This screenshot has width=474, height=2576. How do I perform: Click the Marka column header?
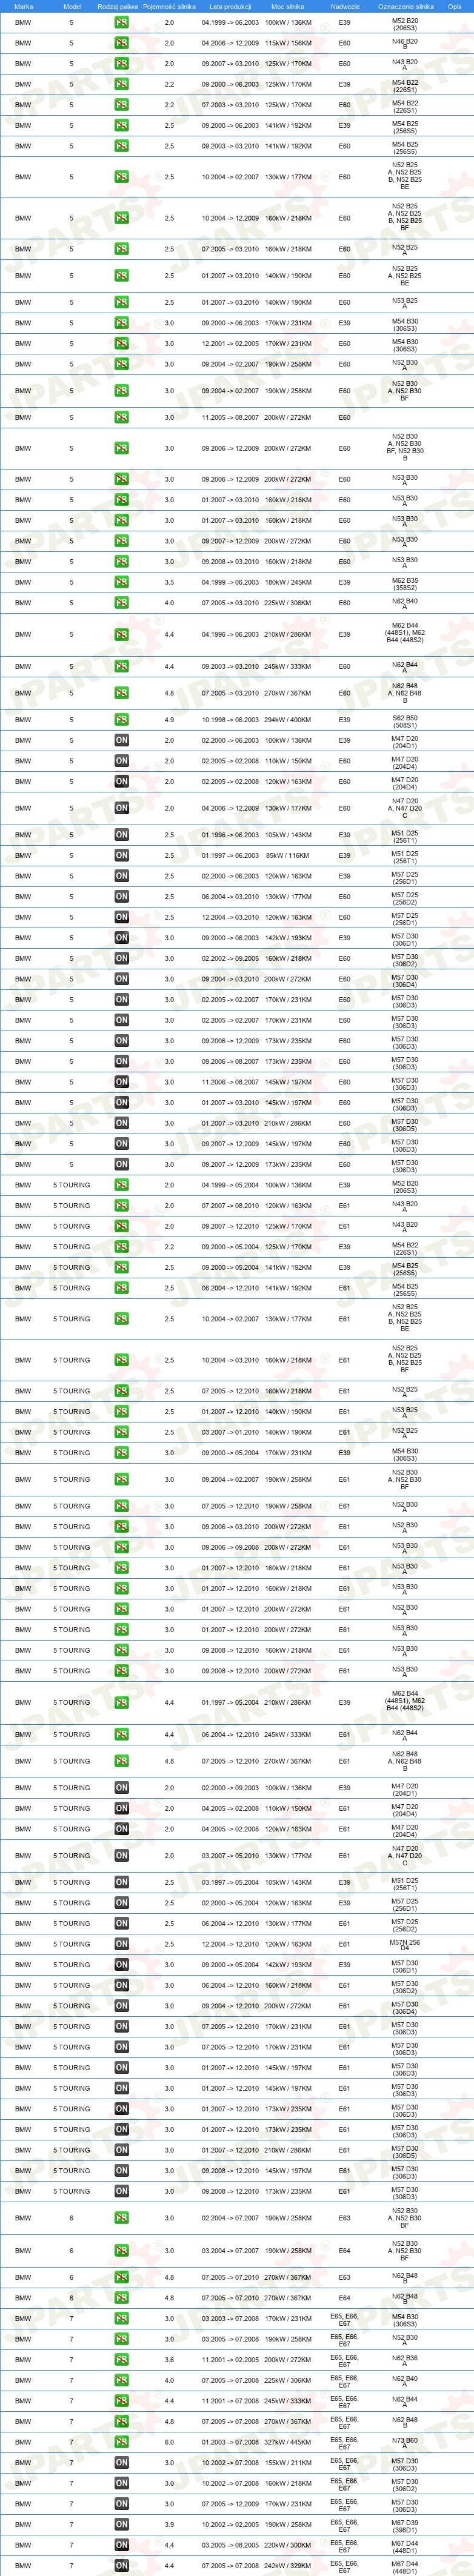click(x=23, y=6)
